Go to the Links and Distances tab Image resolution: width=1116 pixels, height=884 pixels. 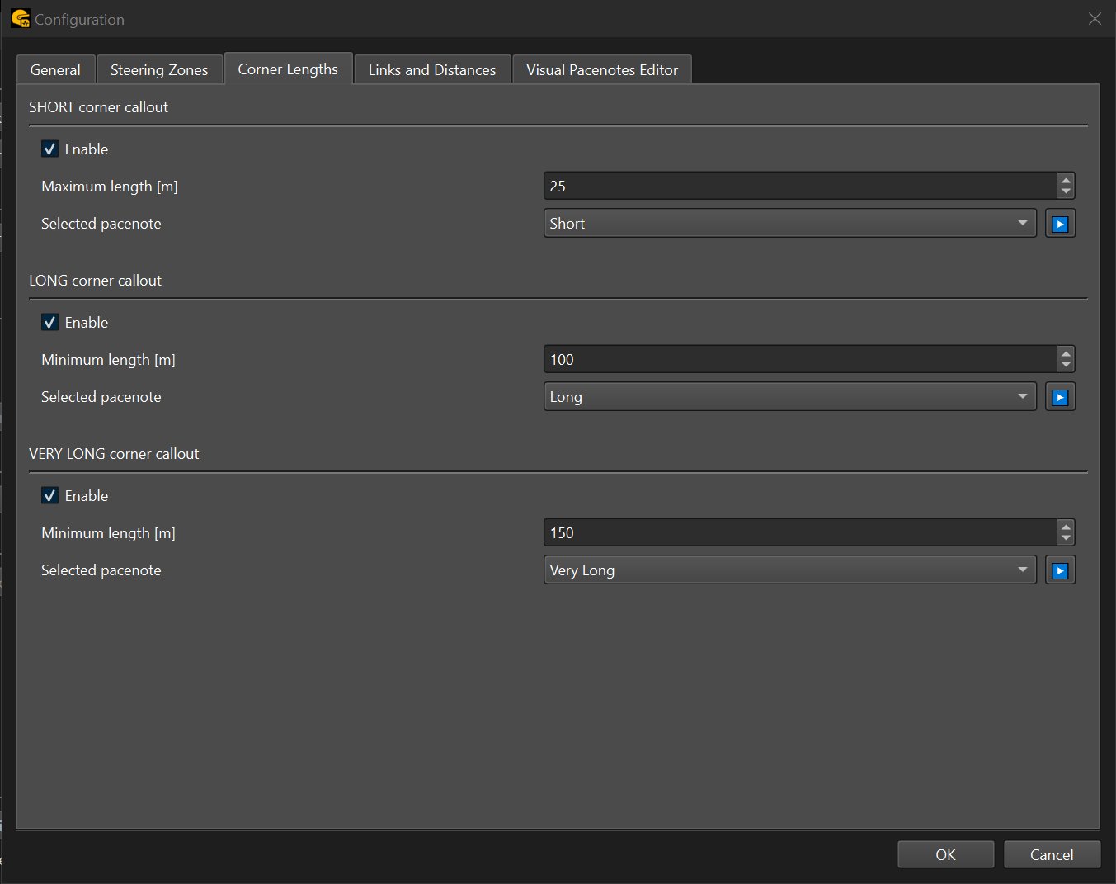coord(431,70)
